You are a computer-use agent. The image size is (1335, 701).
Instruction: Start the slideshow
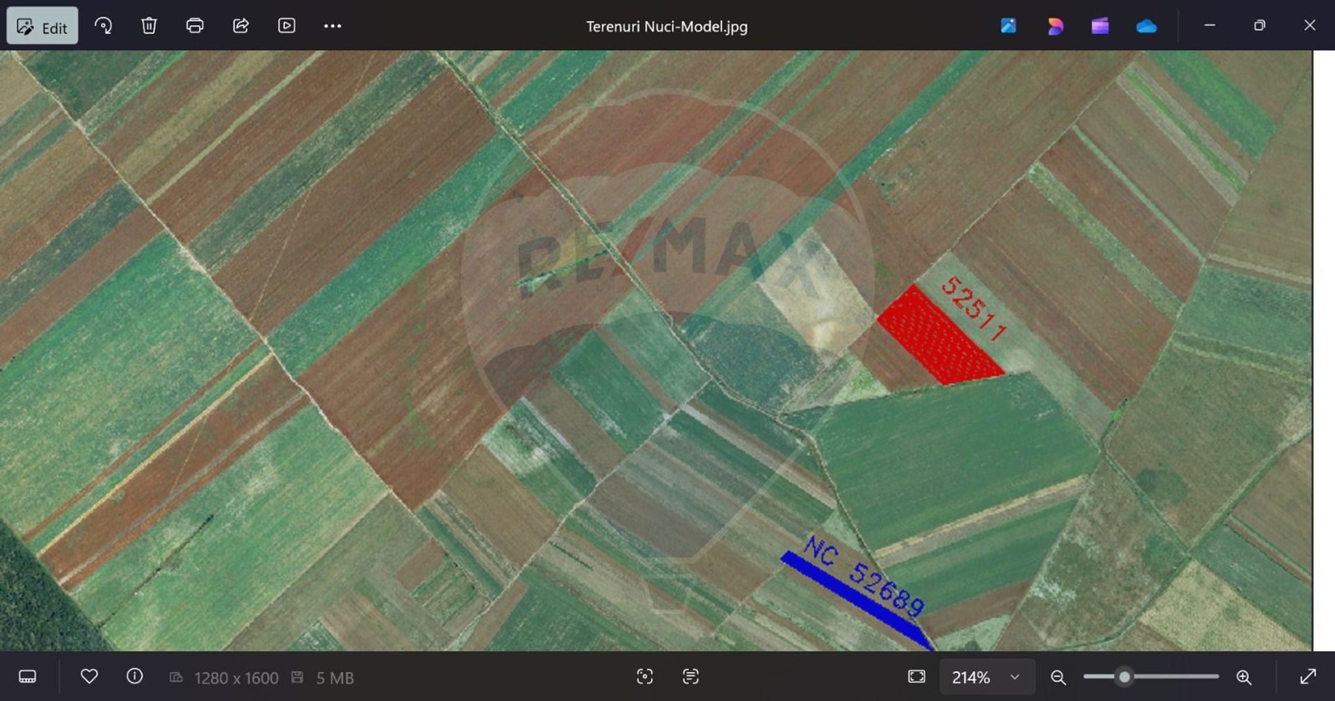click(286, 26)
